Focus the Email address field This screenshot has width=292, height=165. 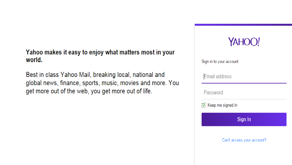[x=244, y=76]
